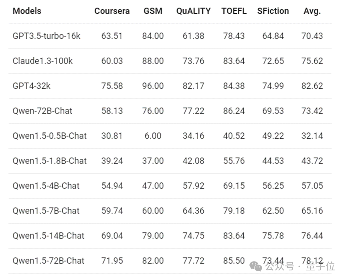Click GPT4-32k average score 82.62

pos(312,86)
